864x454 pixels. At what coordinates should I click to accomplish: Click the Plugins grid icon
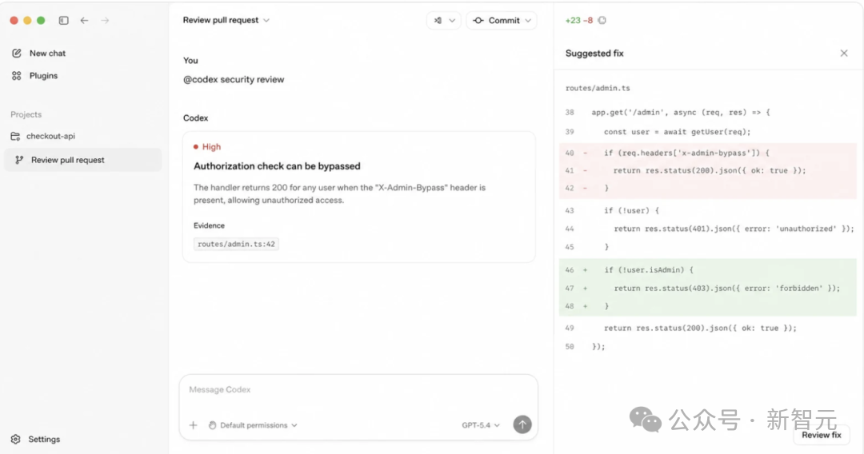(x=17, y=76)
